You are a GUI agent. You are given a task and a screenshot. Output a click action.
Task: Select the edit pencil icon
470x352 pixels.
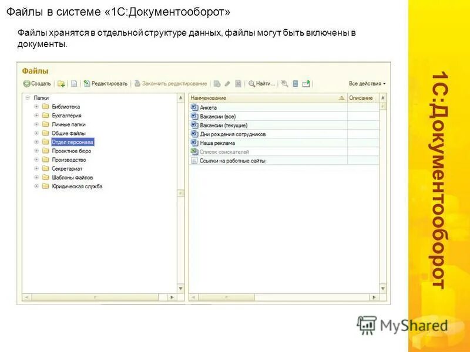tap(227, 83)
